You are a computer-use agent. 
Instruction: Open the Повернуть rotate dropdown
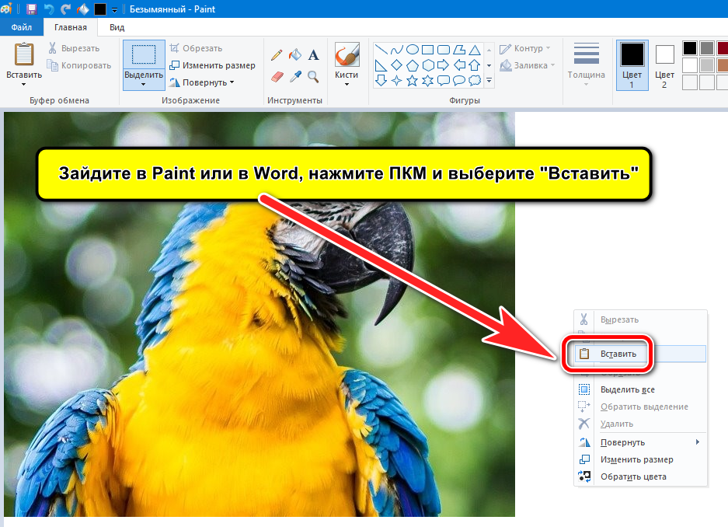click(201, 82)
